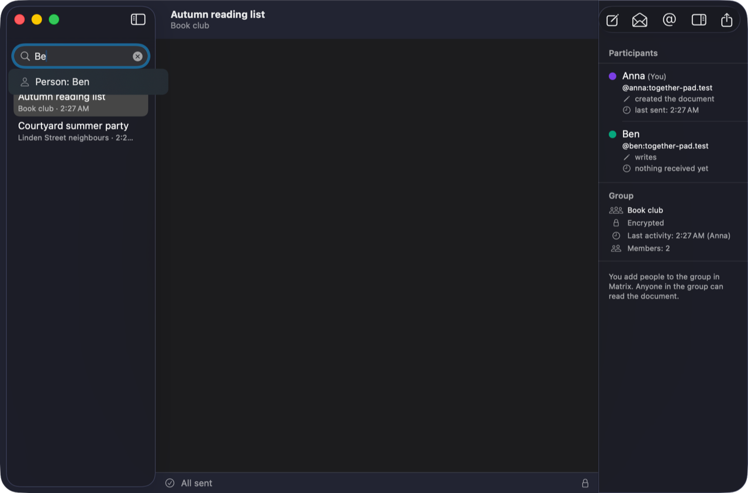Select the 'Person: Ben' search suggestion
This screenshot has width=748, height=493.
[88, 82]
